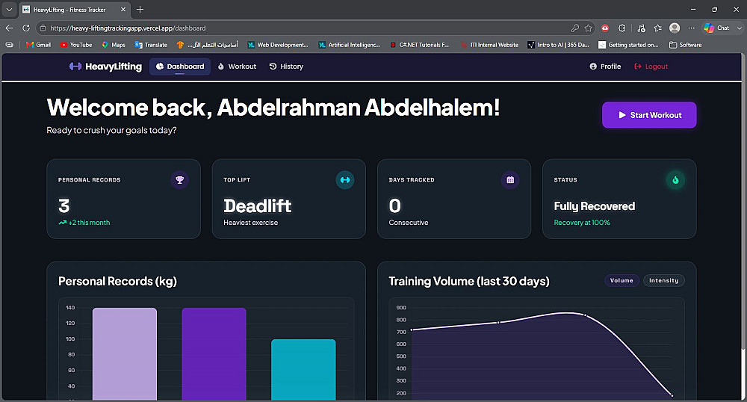The width and height of the screenshot is (747, 402).
Task: Log out using the Logout link
Action: pos(651,67)
